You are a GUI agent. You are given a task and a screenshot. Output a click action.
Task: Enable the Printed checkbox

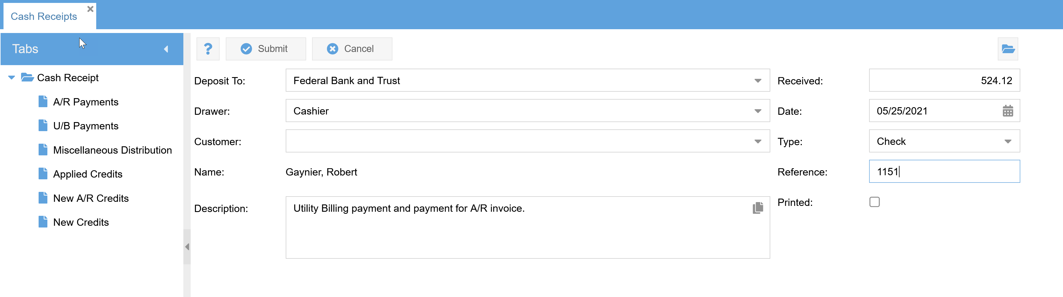click(x=874, y=202)
